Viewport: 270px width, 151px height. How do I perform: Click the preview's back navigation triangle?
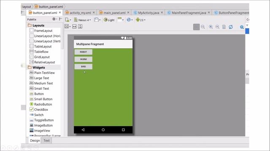tap(83, 130)
